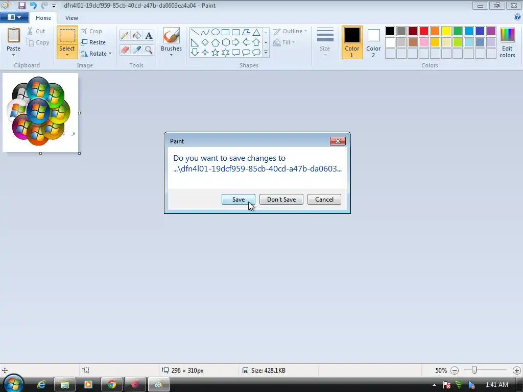Open Google Chrome from taskbar
523x392 pixels.
tap(112, 385)
